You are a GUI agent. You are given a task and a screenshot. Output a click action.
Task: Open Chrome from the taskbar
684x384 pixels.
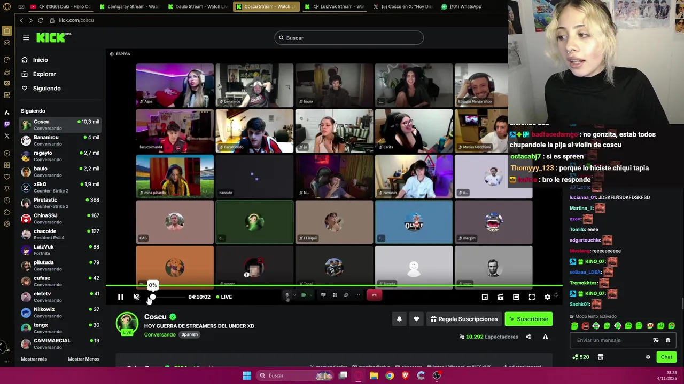pyautogui.click(x=390, y=375)
